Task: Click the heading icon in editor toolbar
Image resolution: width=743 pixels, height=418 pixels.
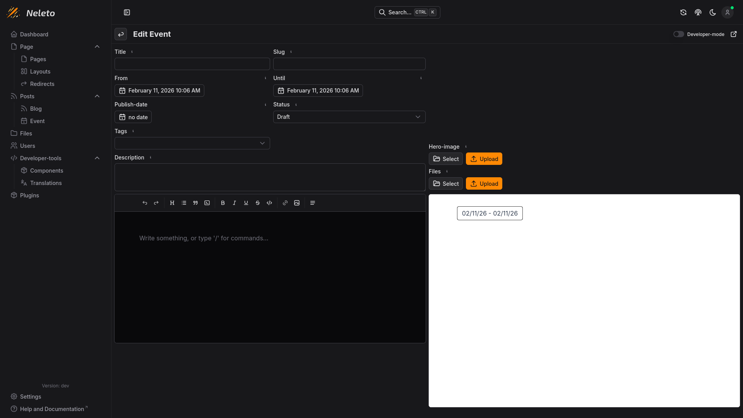Action: click(x=172, y=203)
